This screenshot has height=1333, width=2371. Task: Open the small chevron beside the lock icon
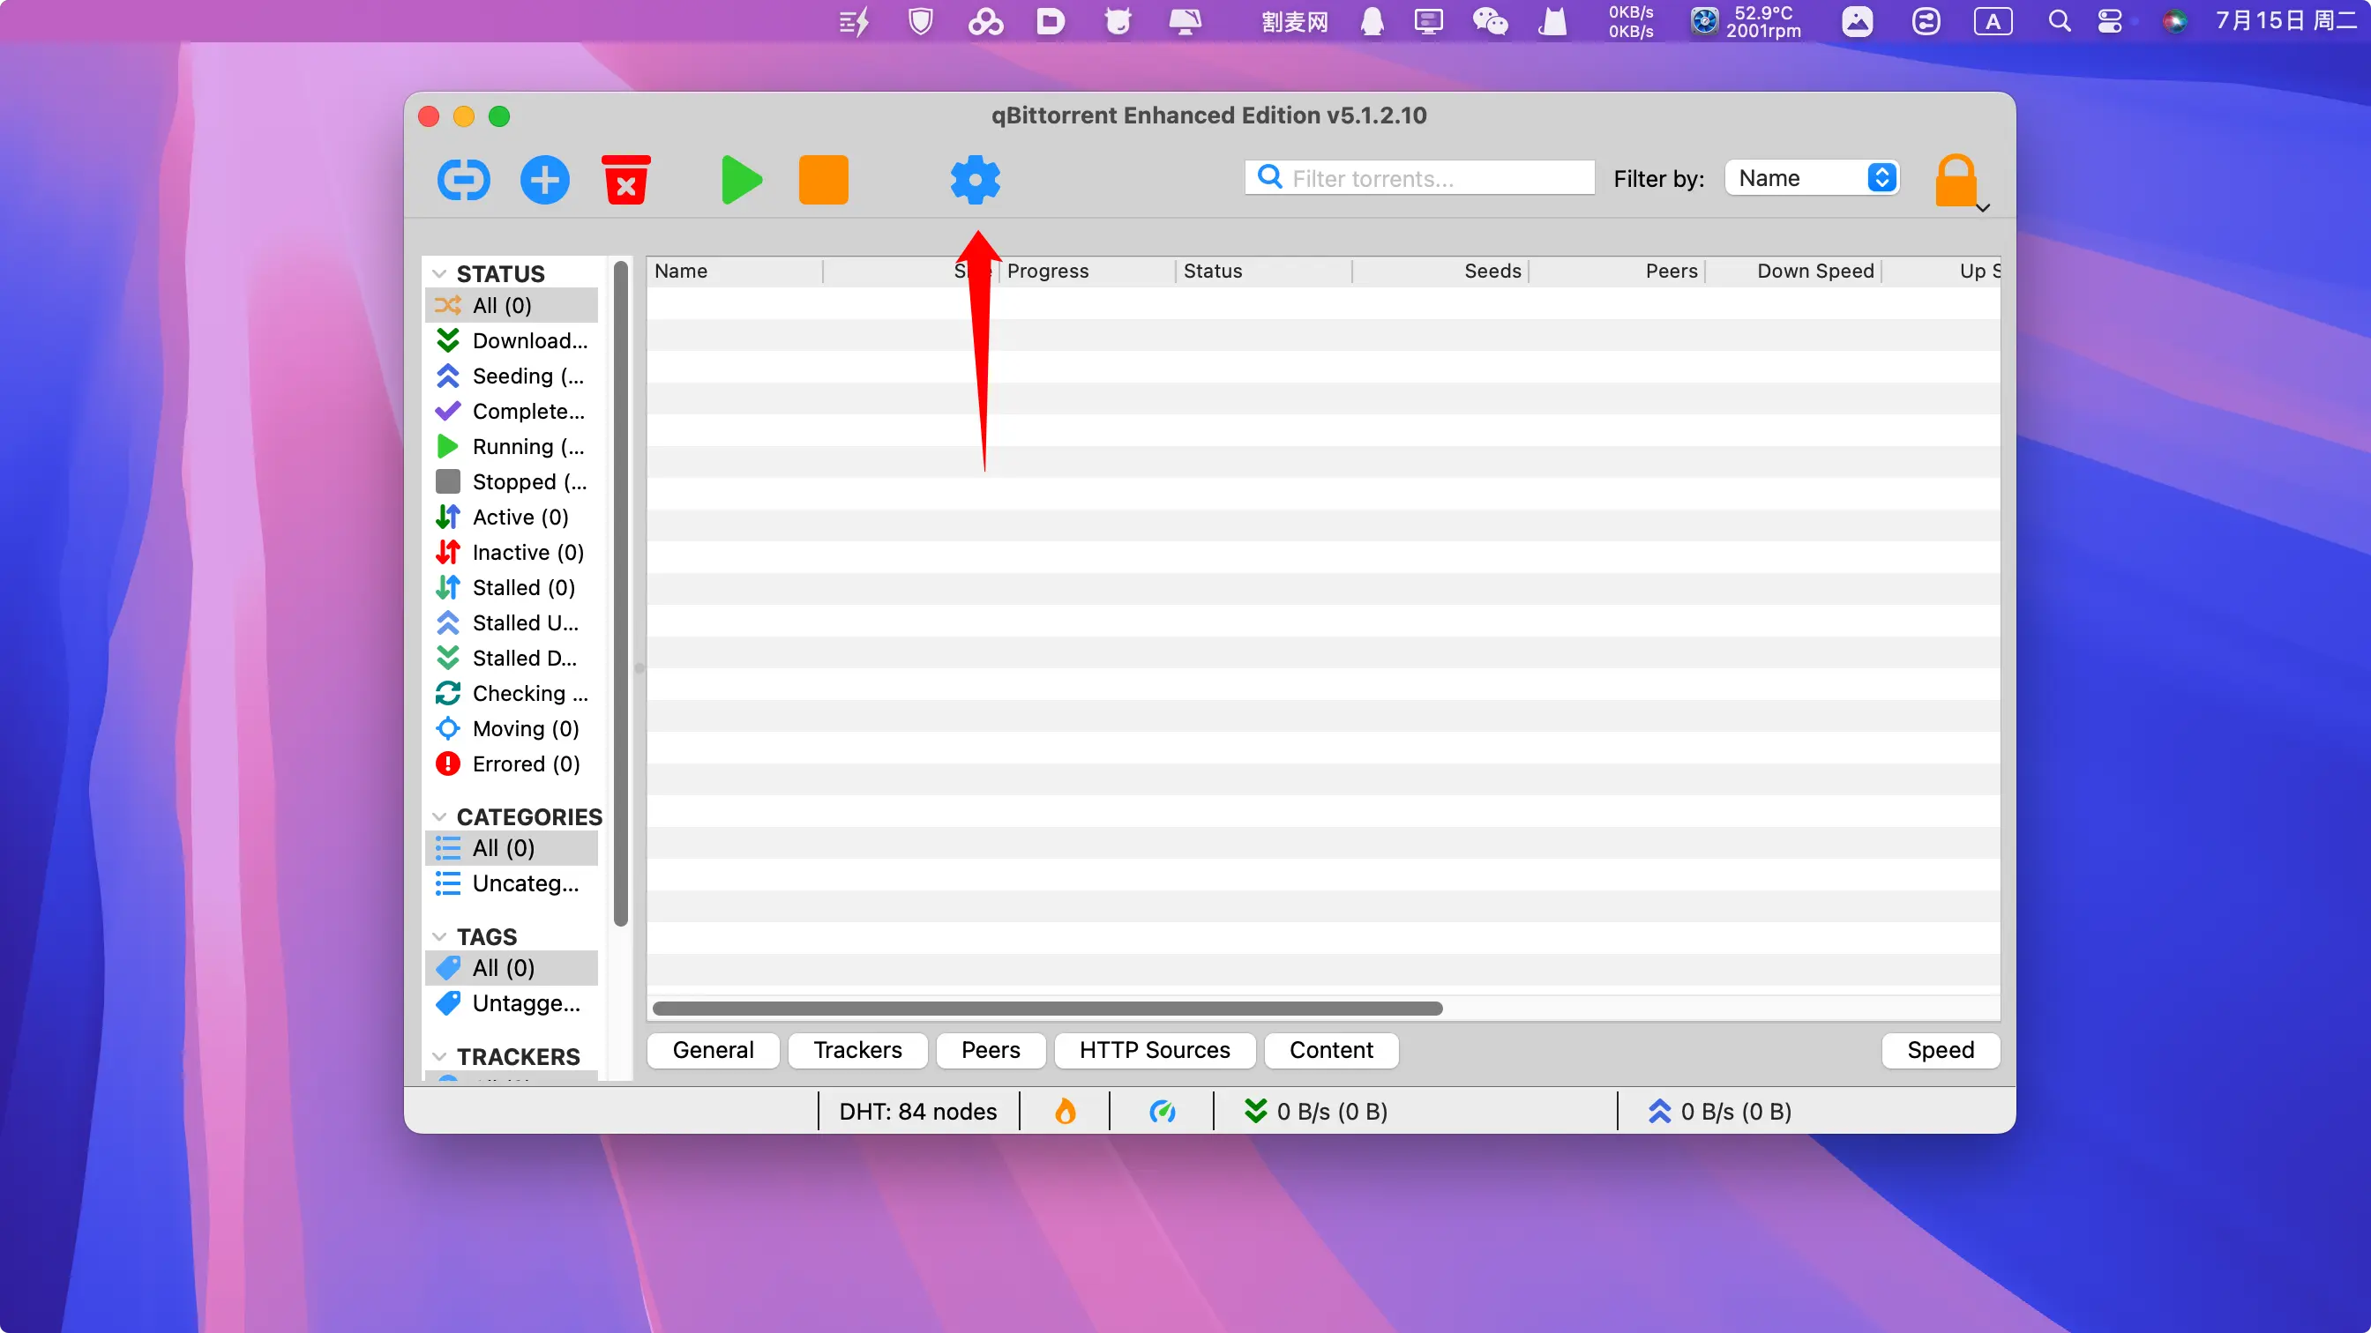tap(1984, 208)
